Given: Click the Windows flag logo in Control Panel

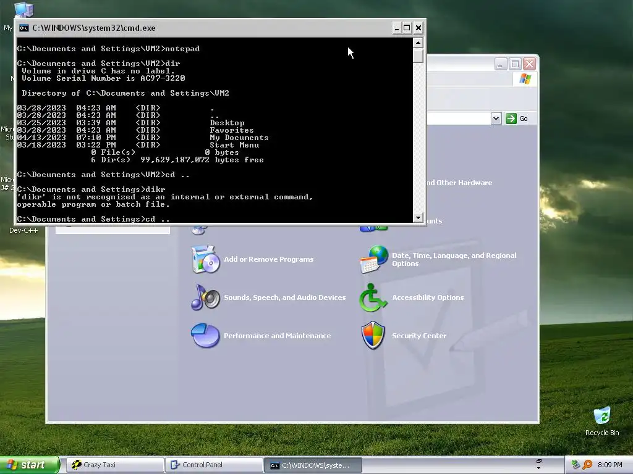Looking at the screenshot, I should (525, 78).
